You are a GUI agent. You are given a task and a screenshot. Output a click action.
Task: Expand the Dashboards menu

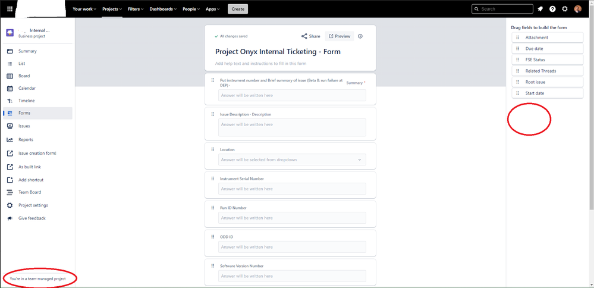pyautogui.click(x=164, y=9)
